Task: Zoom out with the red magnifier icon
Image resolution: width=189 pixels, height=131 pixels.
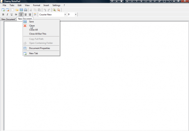Action: (59, 10)
